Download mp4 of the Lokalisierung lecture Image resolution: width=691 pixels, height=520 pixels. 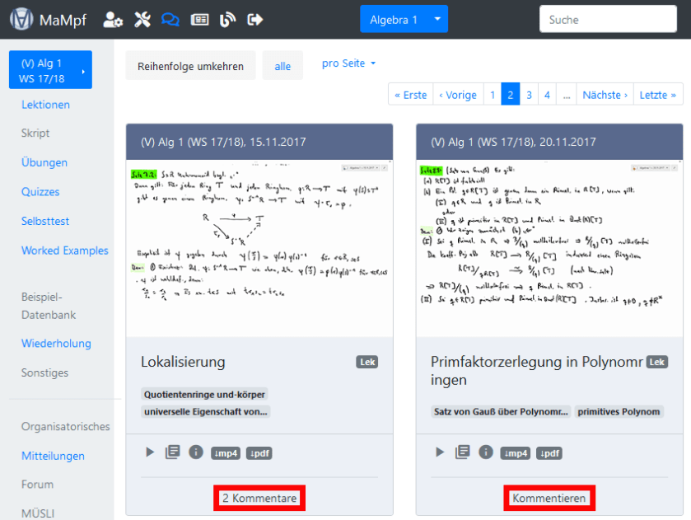226,452
